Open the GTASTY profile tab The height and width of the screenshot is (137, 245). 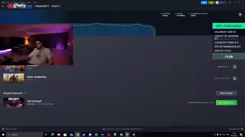tap(56, 6)
